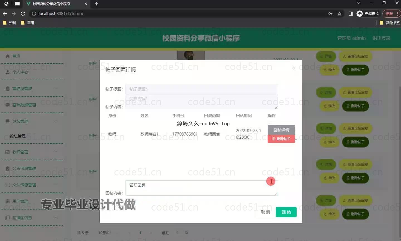Click the 前往 page number input
Screen dimensions: 401x241
(177, 233)
